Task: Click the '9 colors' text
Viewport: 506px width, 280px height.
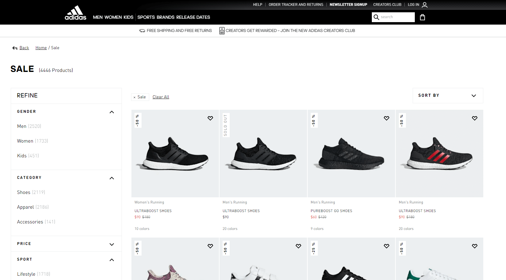Action: pos(317,229)
